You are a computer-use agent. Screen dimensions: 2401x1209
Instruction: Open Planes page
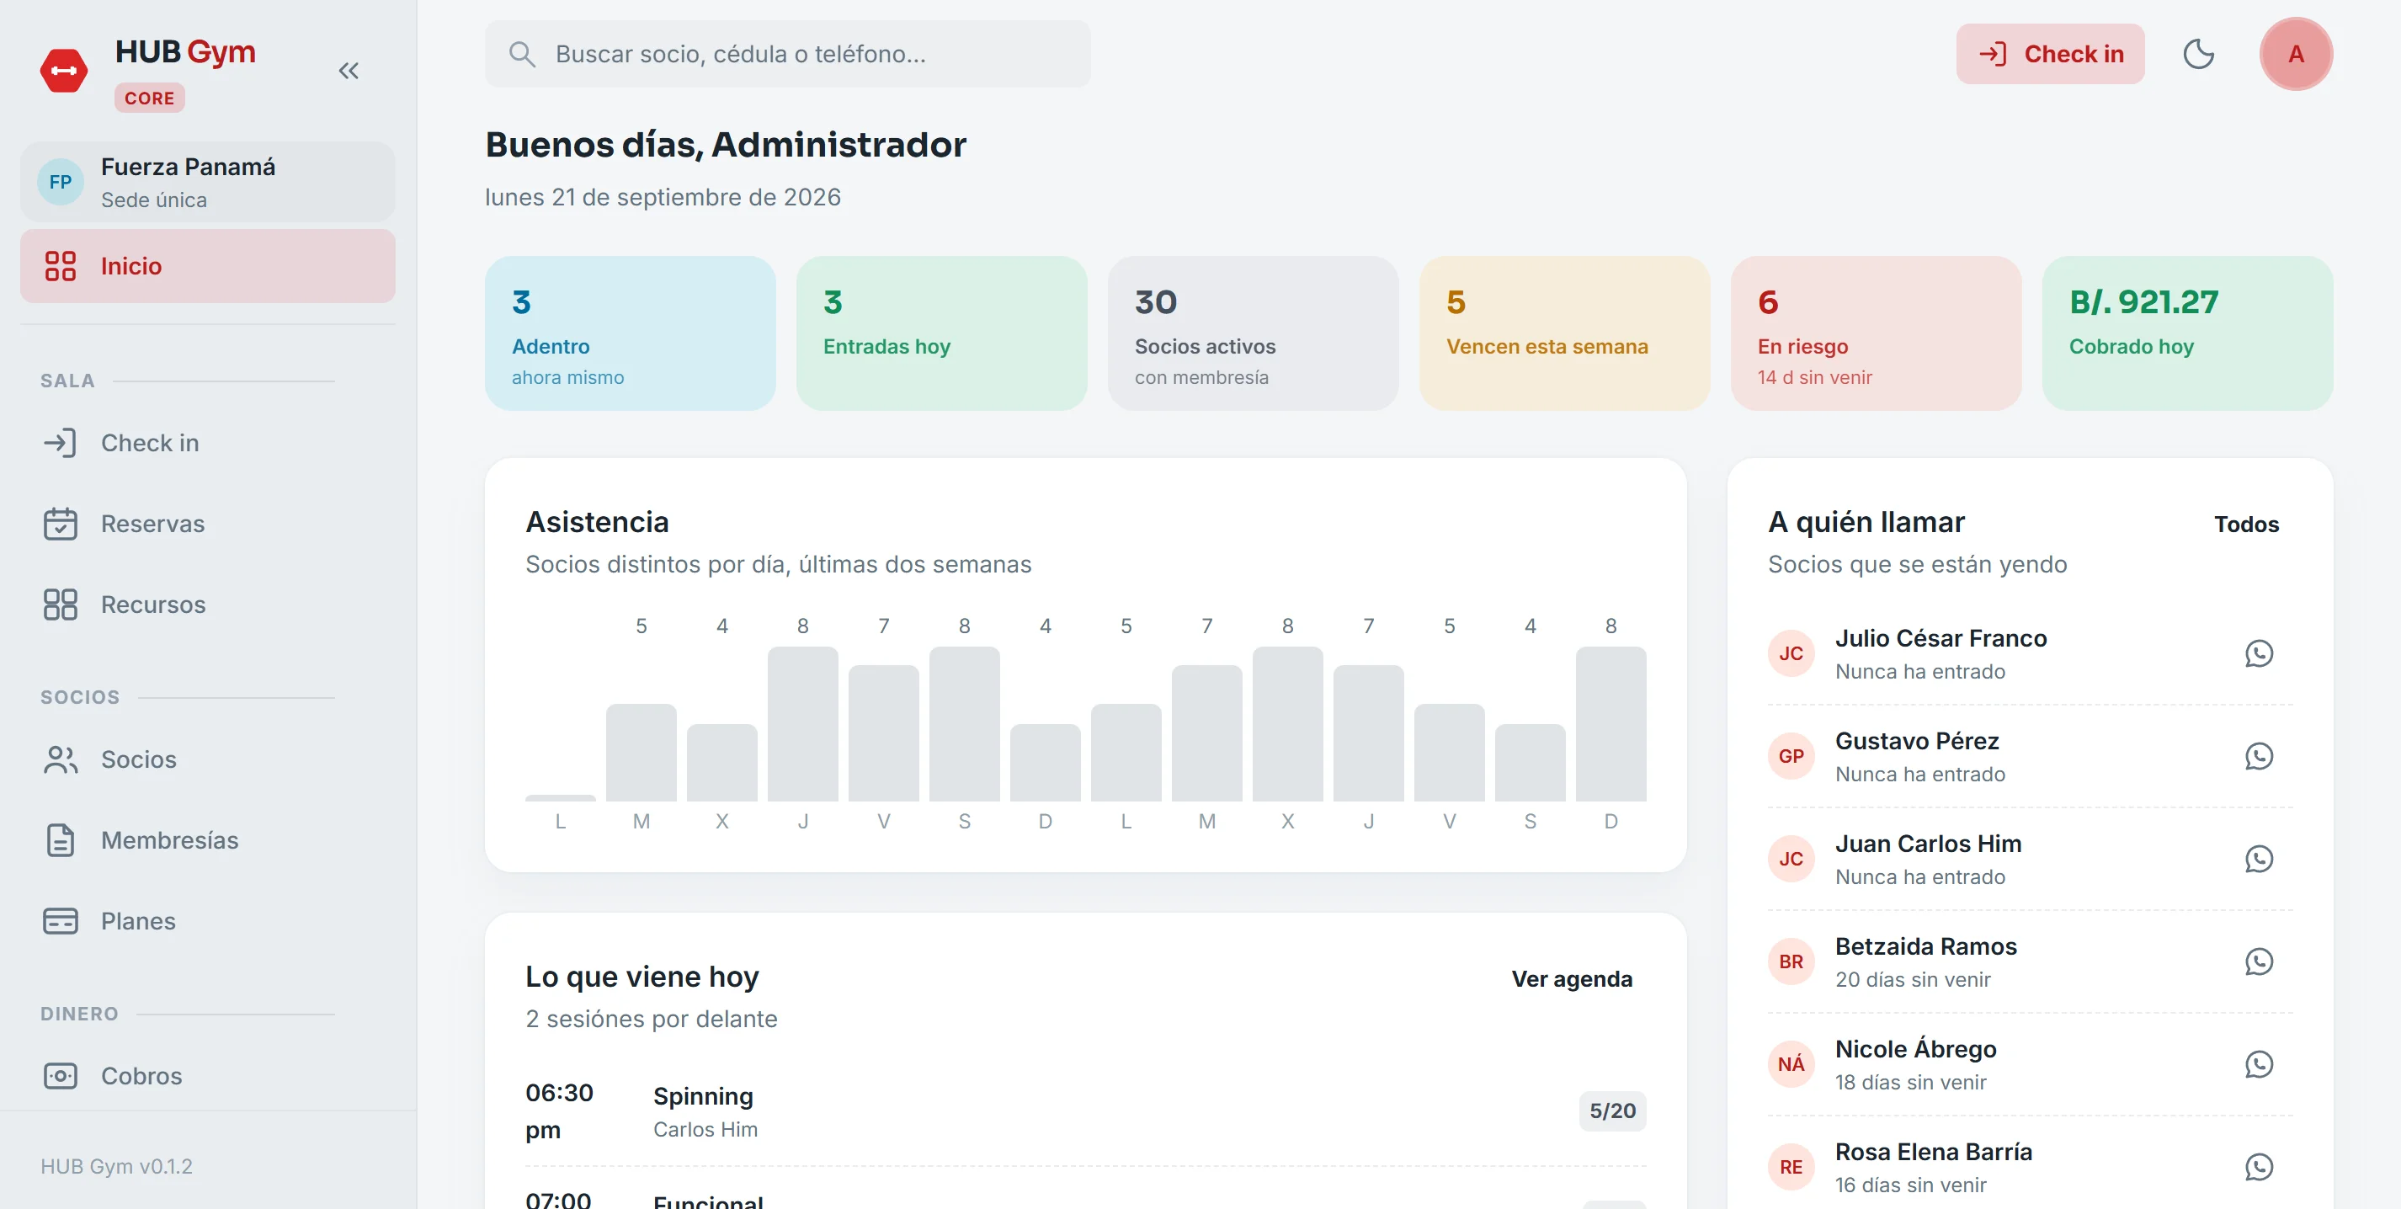[208, 921]
